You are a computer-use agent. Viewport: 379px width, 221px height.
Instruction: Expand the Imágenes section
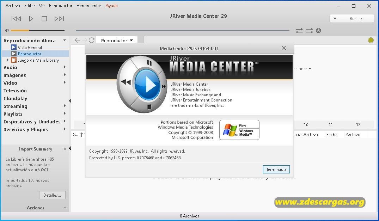[x=65, y=75]
